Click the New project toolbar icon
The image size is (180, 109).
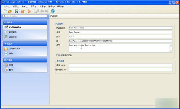5,11
